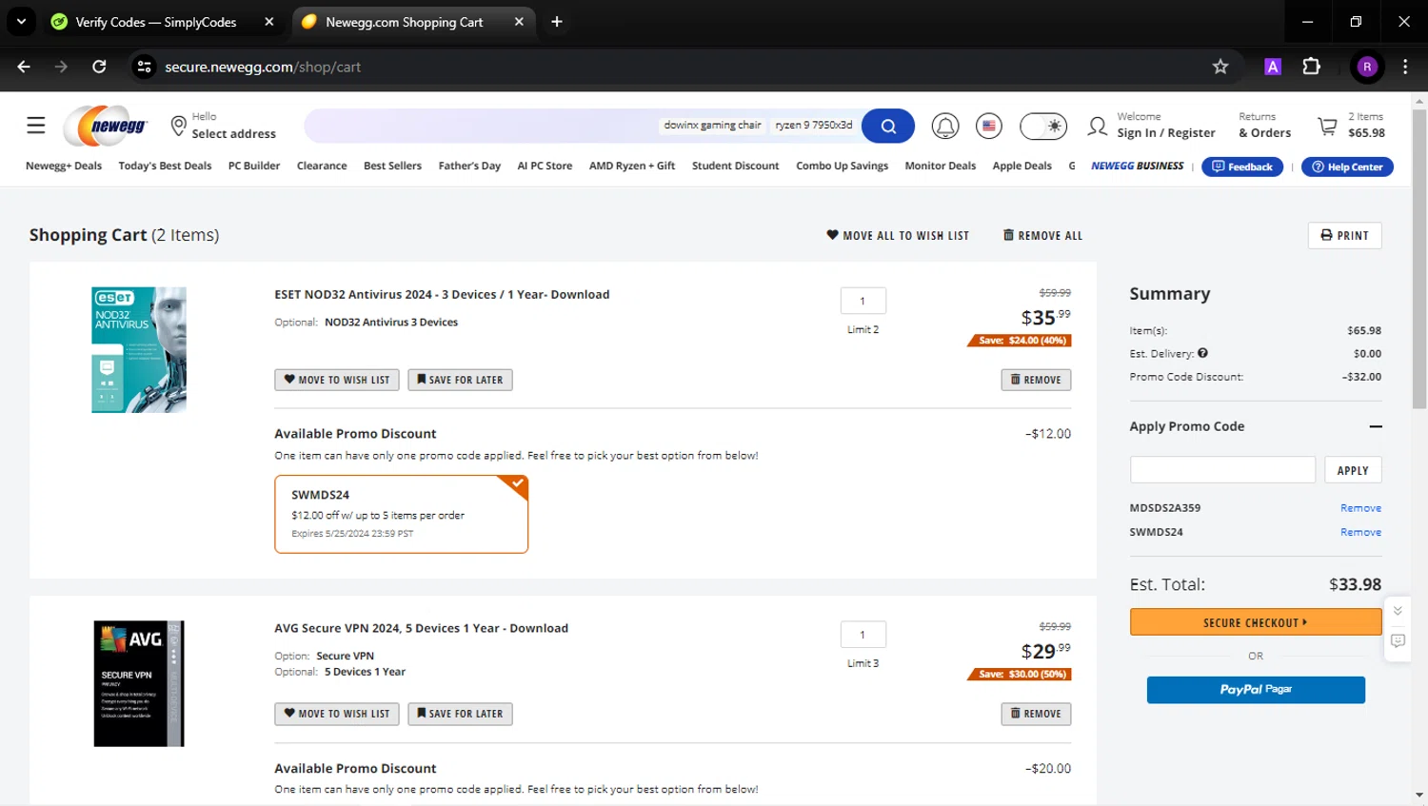Open the tab search dropdown arrow
The height and width of the screenshot is (806, 1428).
(21, 22)
